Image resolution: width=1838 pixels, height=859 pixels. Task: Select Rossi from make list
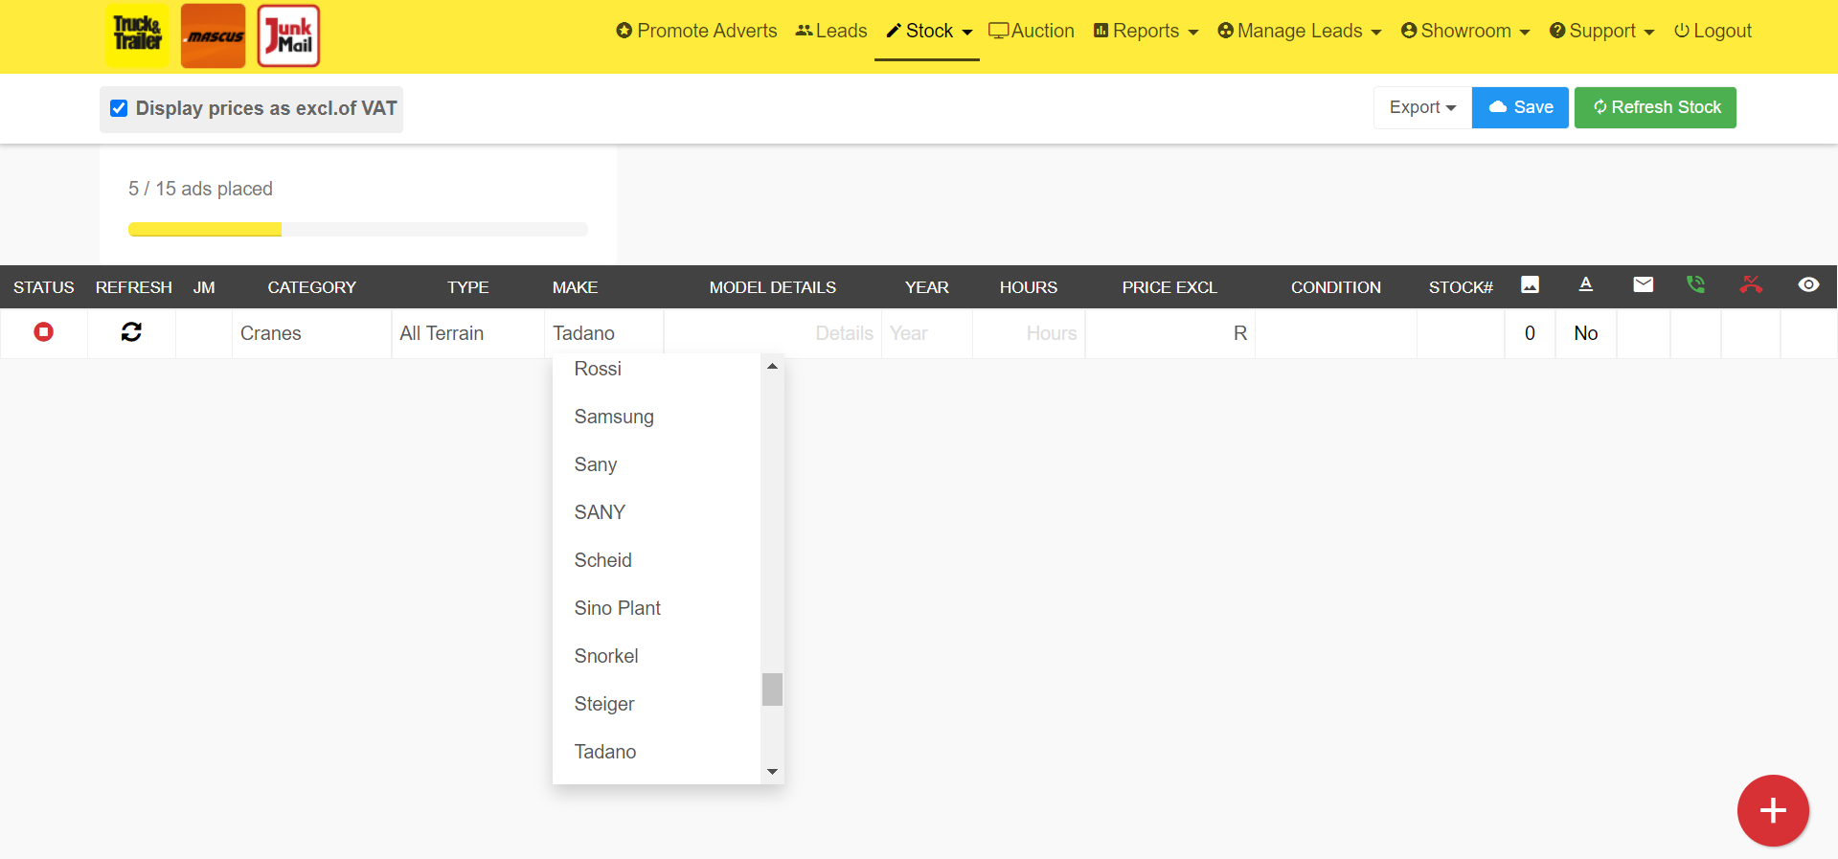(656, 369)
